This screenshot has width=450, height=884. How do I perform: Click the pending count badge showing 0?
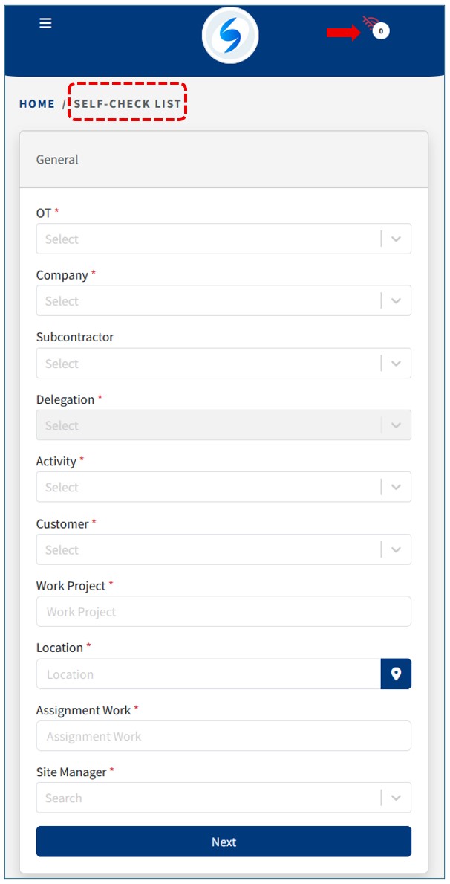click(x=381, y=31)
